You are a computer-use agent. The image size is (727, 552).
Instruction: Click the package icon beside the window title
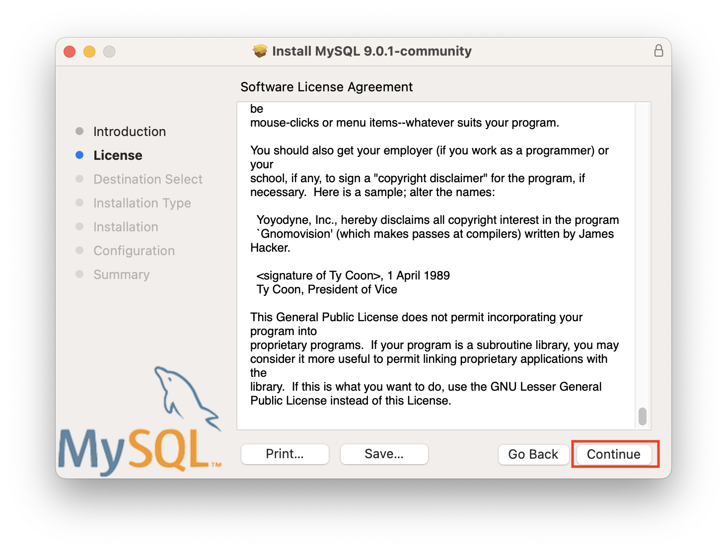(x=260, y=51)
